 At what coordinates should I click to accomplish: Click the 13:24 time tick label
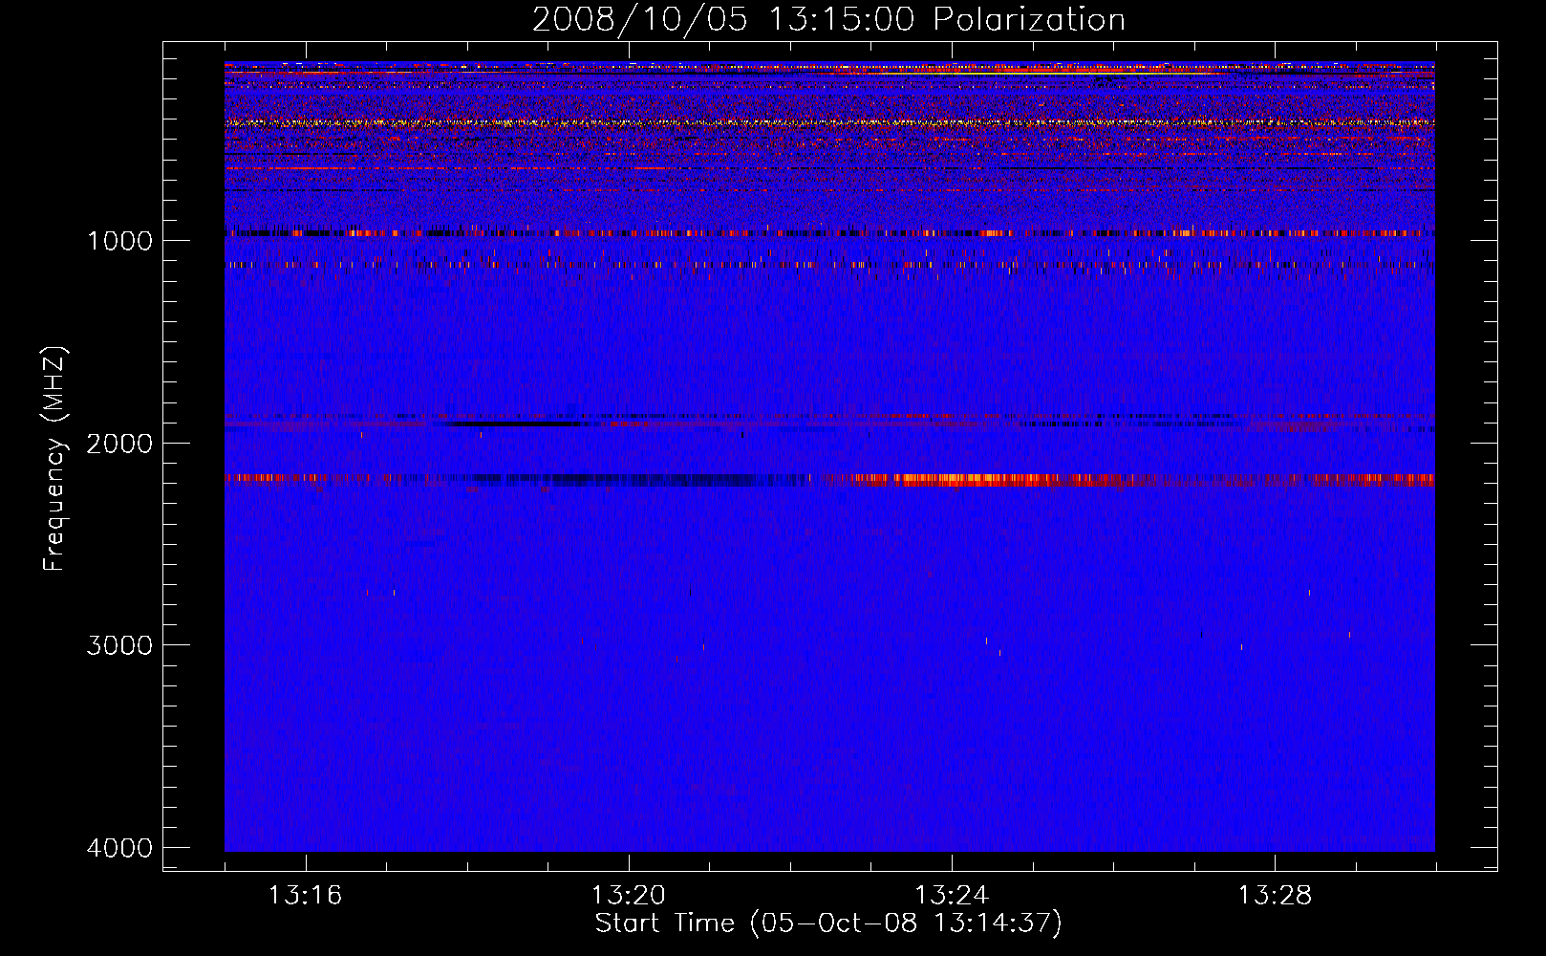coord(952,896)
